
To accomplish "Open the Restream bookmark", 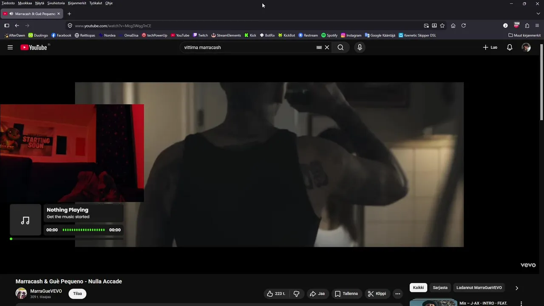I will point(308,35).
